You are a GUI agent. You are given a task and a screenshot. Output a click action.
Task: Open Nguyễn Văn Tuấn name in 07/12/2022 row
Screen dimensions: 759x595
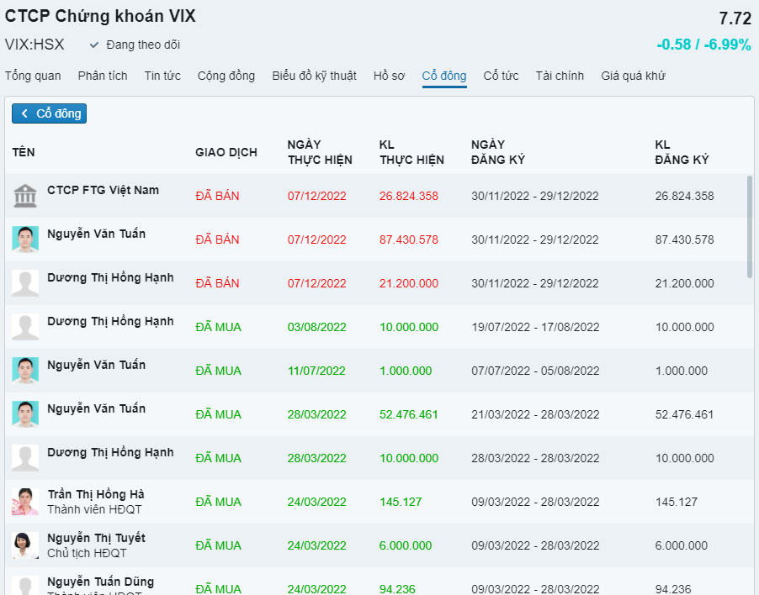[96, 234]
